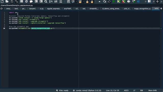Unindent the selected code

click(36, 2)
